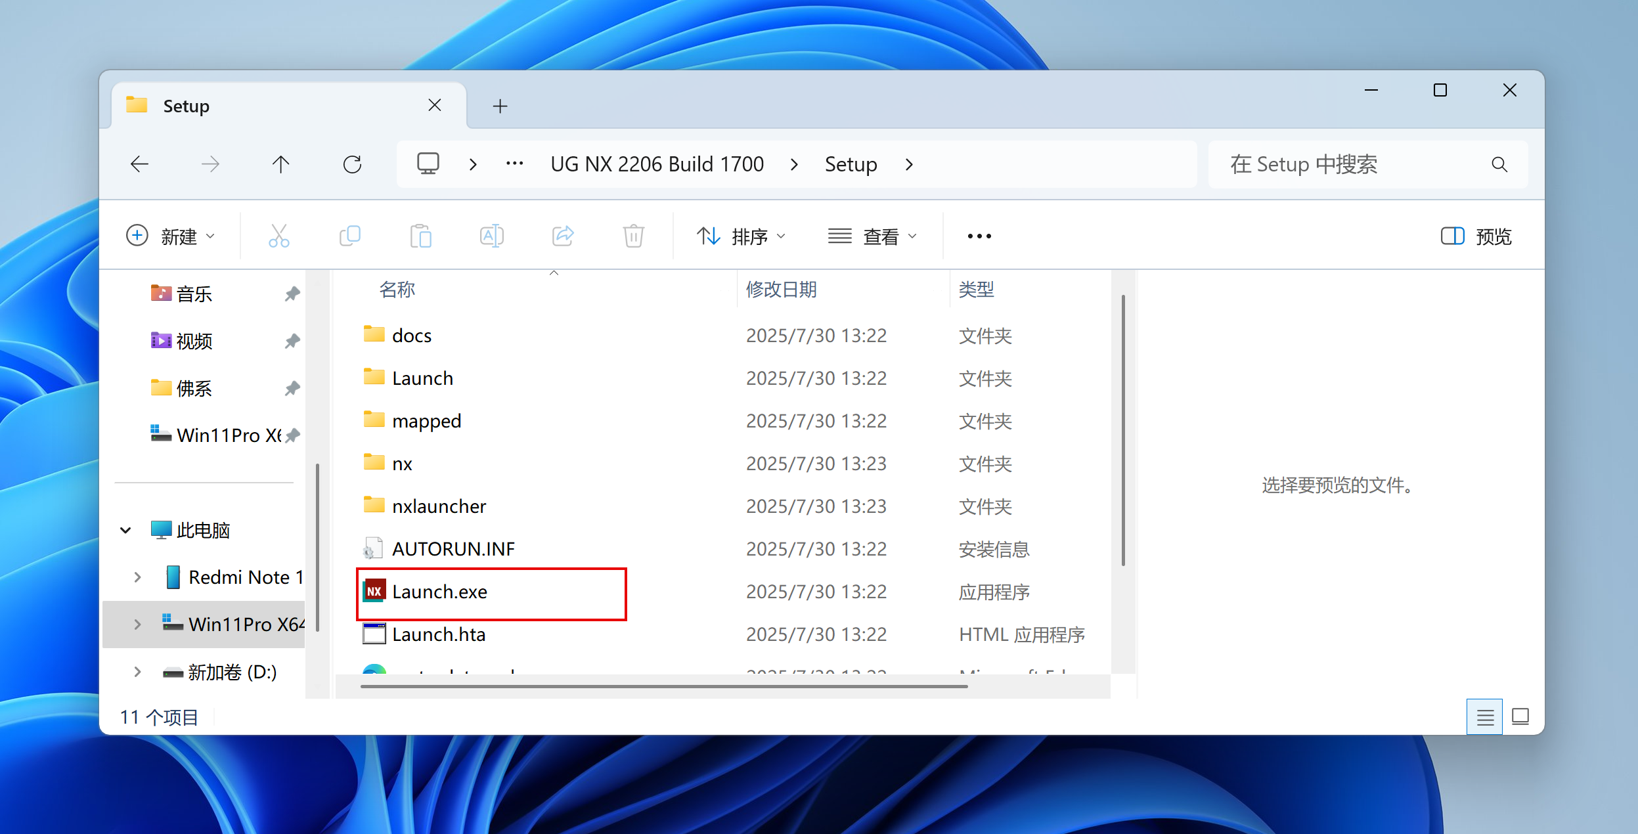Screen dimensions: 1638x834
Task: Click the Copy icon in toolbar
Action: tap(350, 236)
